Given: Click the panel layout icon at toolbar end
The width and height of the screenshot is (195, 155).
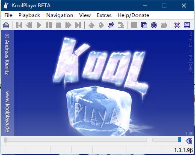Looking at the screenshot, I should (x=187, y=25).
